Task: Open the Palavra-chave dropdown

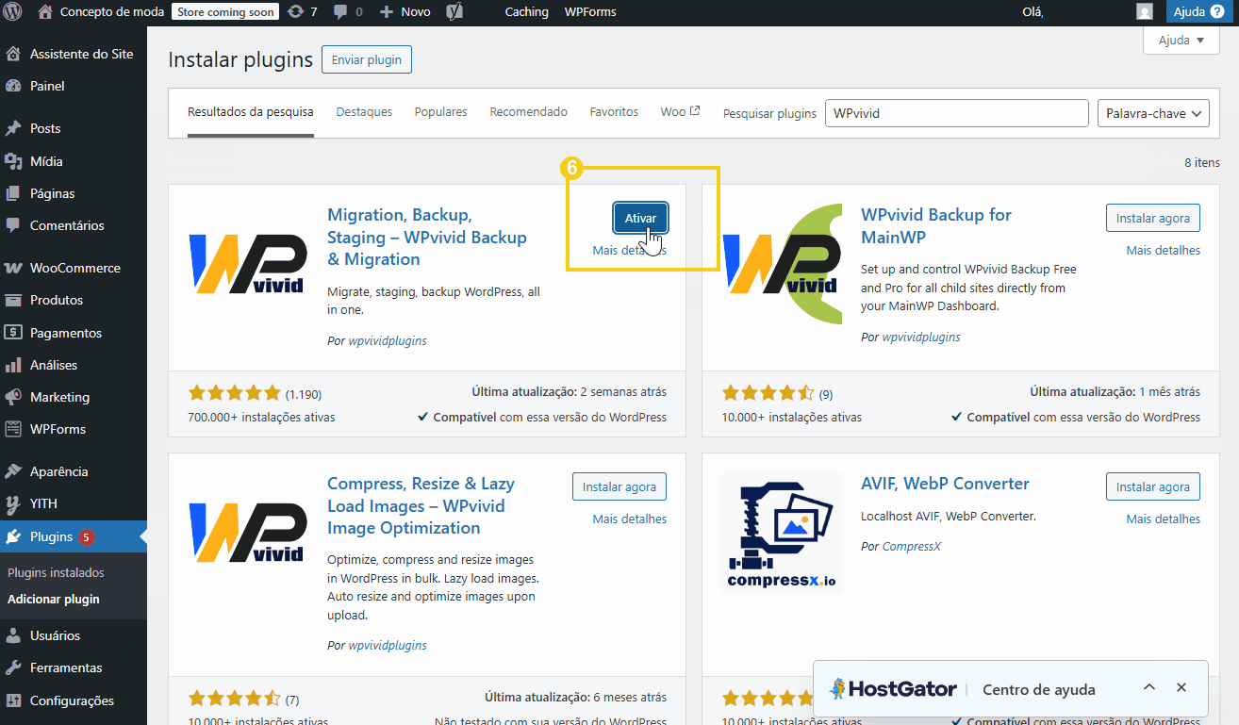Action: point(1153,113)
